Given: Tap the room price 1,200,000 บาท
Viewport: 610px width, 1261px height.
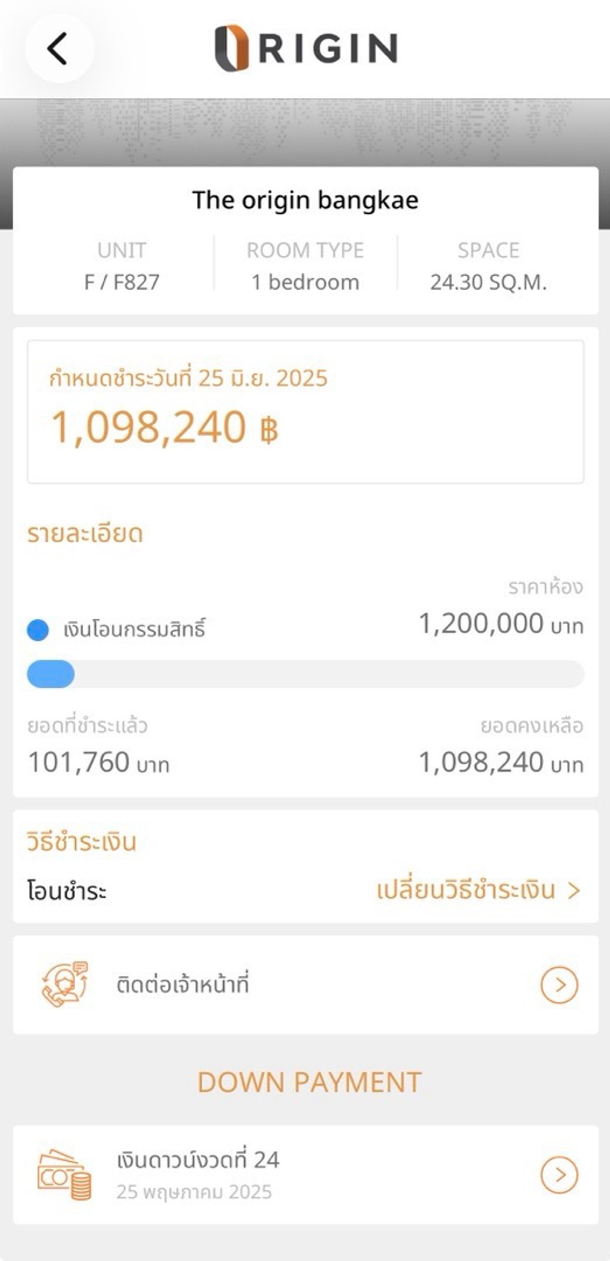Looking at the screenshot, I should tap(501, 624).
